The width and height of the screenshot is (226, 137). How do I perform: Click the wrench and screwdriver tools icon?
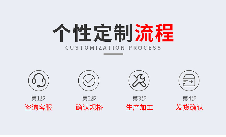(139, 80)
